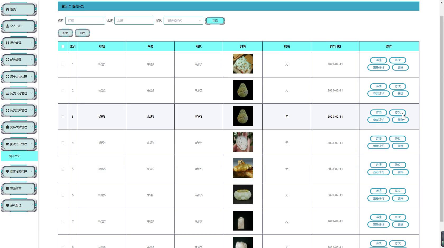The height and width of the screenshot is (248, 444).
Task: Open the 朝代 selection dropdown
Action: (x=183, y=21)
